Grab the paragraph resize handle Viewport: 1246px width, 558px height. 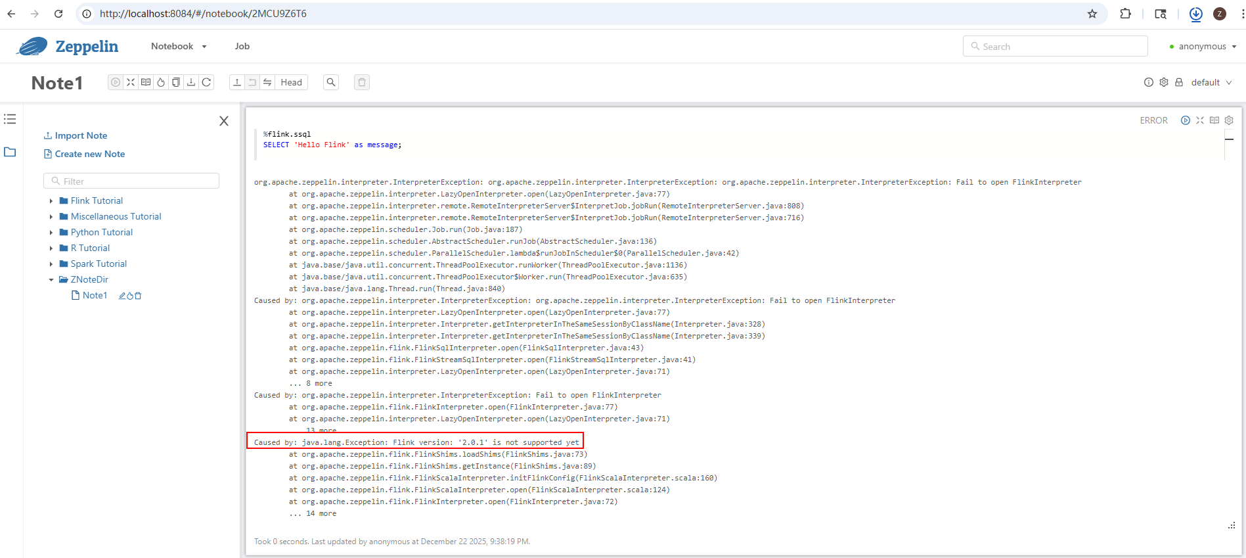point(1232,525)
